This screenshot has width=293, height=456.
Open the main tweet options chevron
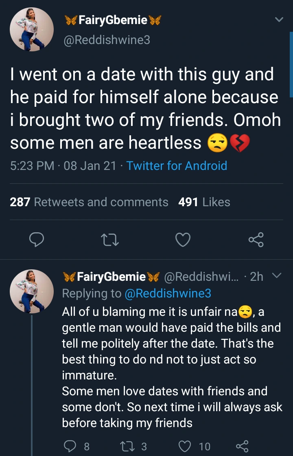click(279, 20)
